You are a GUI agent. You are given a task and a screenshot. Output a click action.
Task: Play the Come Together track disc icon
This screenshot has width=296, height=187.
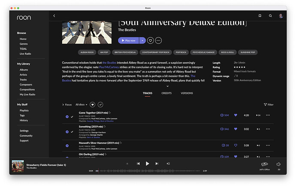pos(67,117)
